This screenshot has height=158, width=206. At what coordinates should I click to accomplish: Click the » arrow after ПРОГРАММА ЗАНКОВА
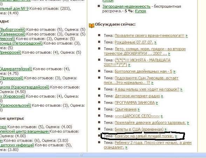157,103
